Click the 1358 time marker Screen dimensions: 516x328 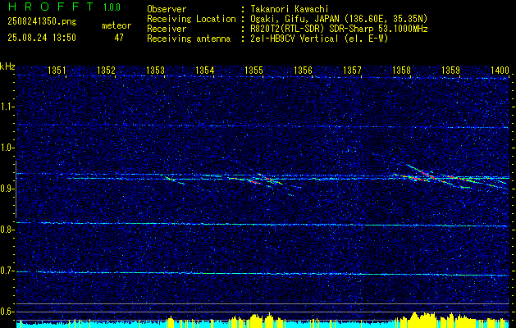[x=401, y=71]
